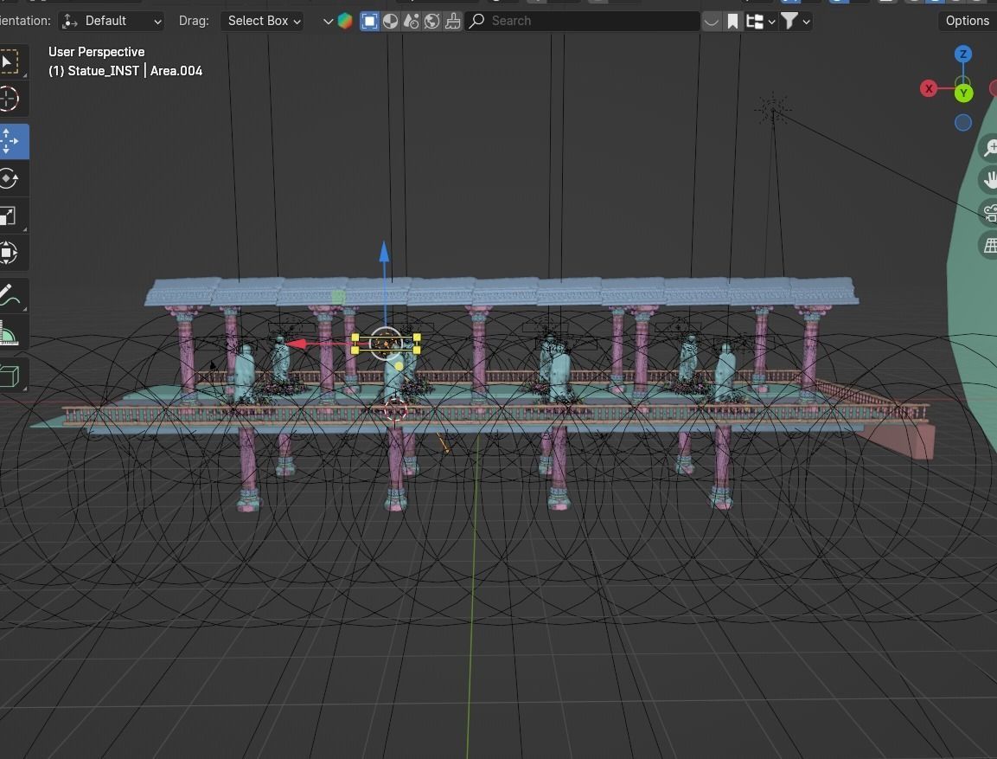Toggle the globe filter icon
This screenshot has width=997, height=759.
(x=432, y=21)
